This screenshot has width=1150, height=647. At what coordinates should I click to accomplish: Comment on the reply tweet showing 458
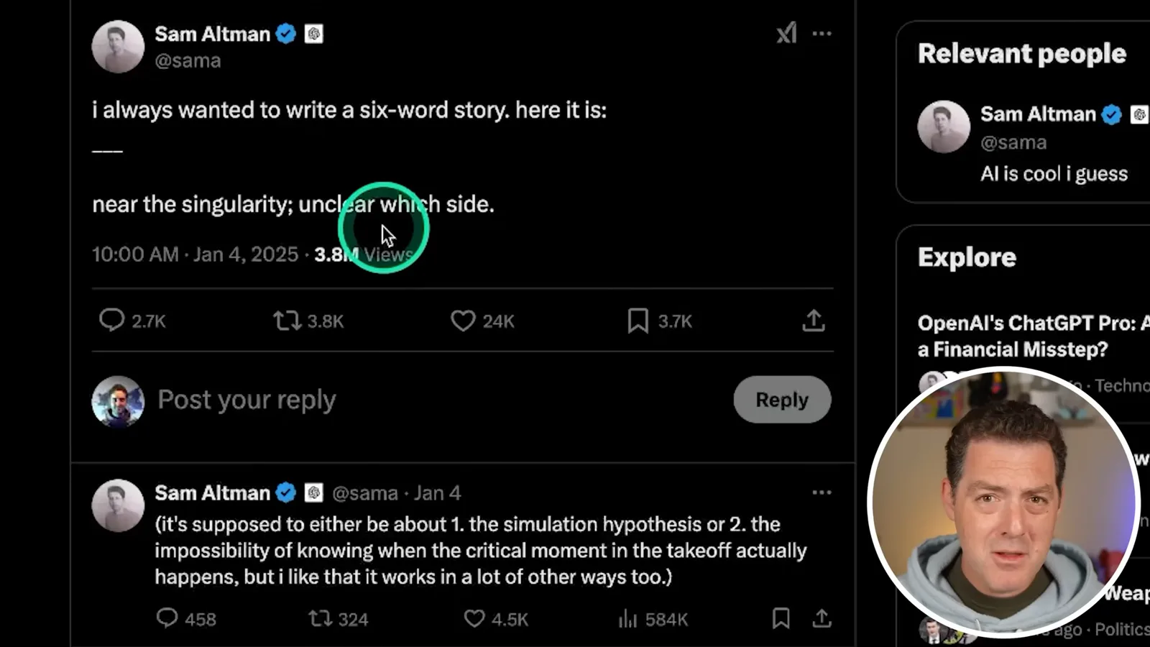point(167,618)
